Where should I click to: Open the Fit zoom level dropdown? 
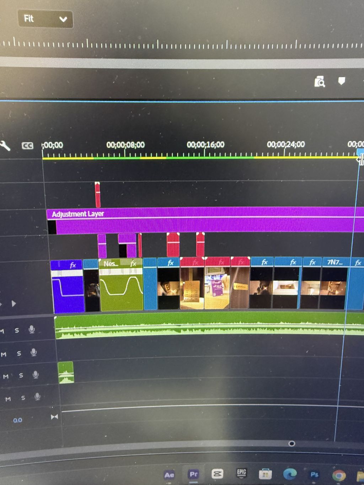click(45, 19)
